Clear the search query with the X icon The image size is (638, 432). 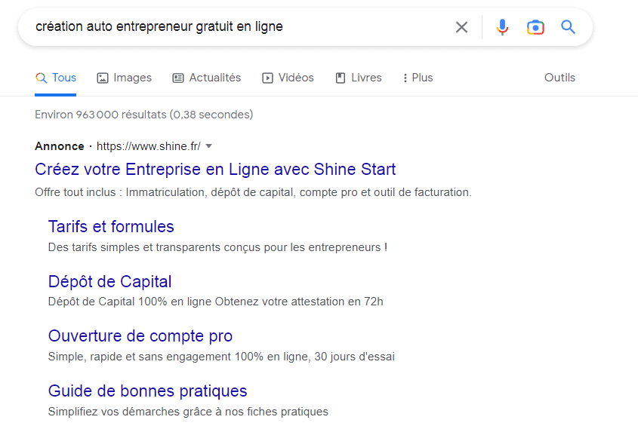click(461, 27)
